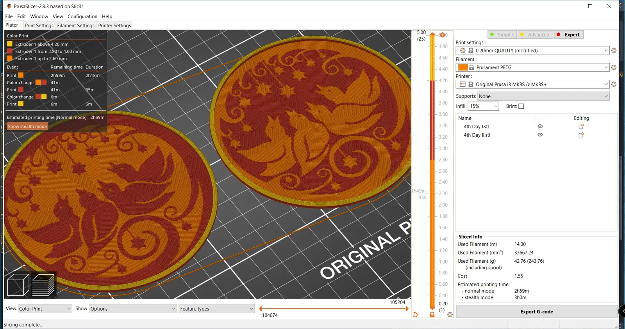This screenshot has width=625, height=329.
Task: Click the Filament preset lock icon
Action: [x=471, y=67]
